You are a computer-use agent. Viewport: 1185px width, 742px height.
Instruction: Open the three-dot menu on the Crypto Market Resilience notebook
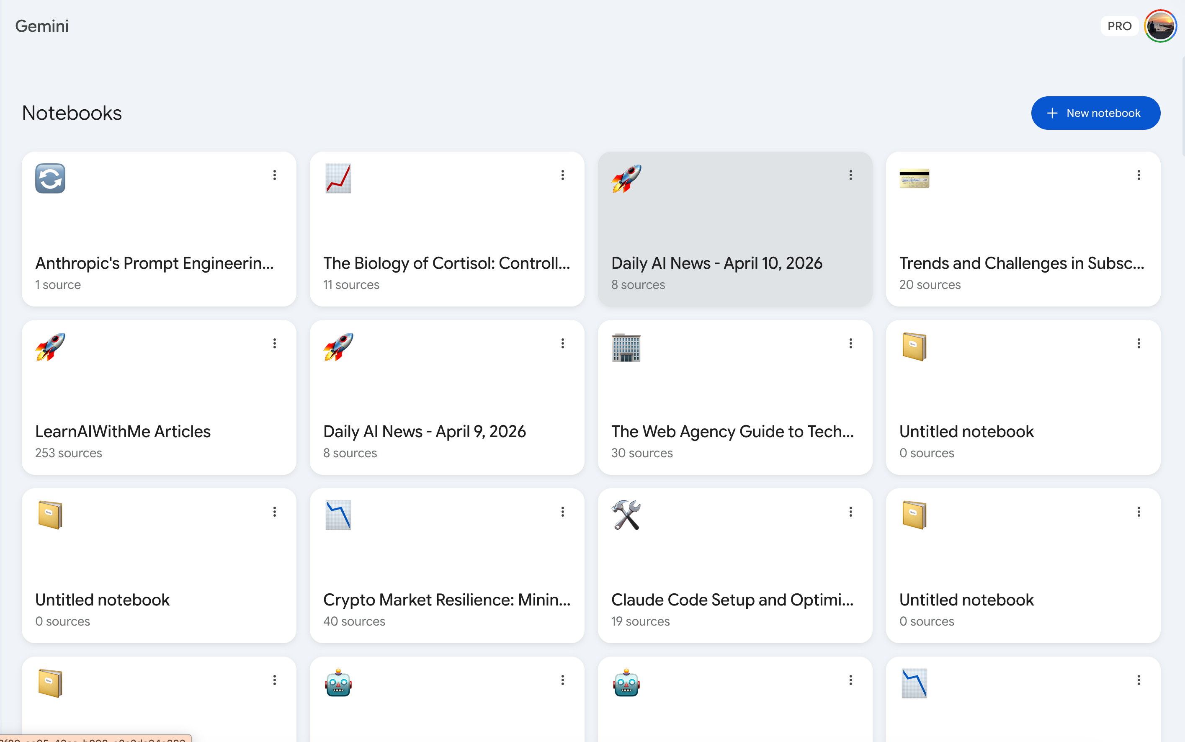click(563, 512)
